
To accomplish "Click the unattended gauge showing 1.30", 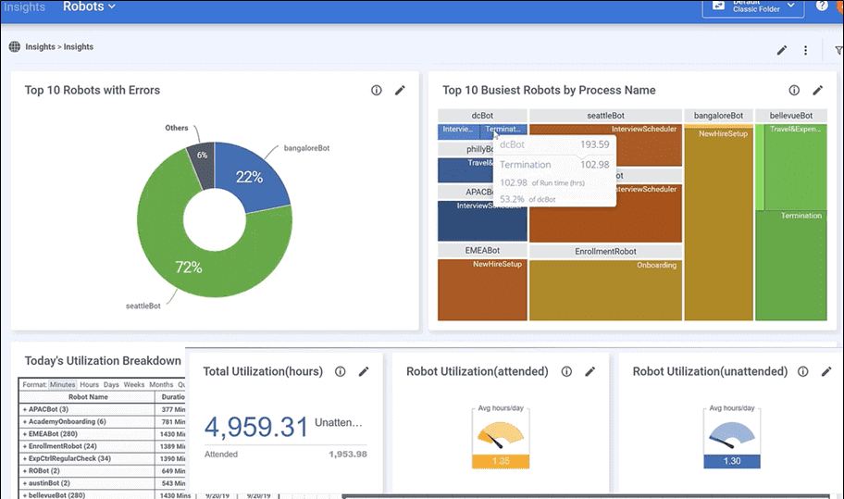I will [732, 439].
